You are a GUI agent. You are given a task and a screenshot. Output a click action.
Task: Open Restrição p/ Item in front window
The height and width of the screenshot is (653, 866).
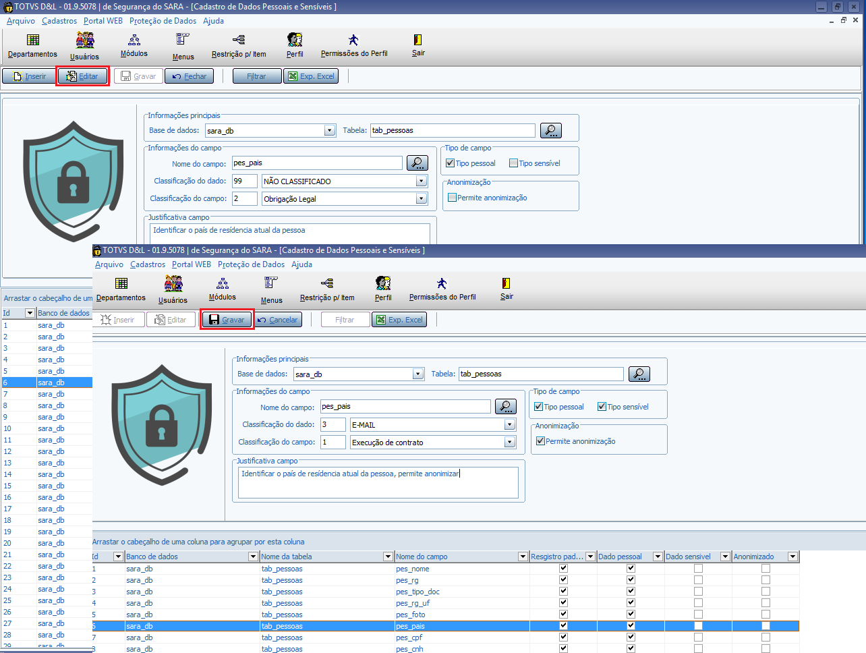(327, 289)
